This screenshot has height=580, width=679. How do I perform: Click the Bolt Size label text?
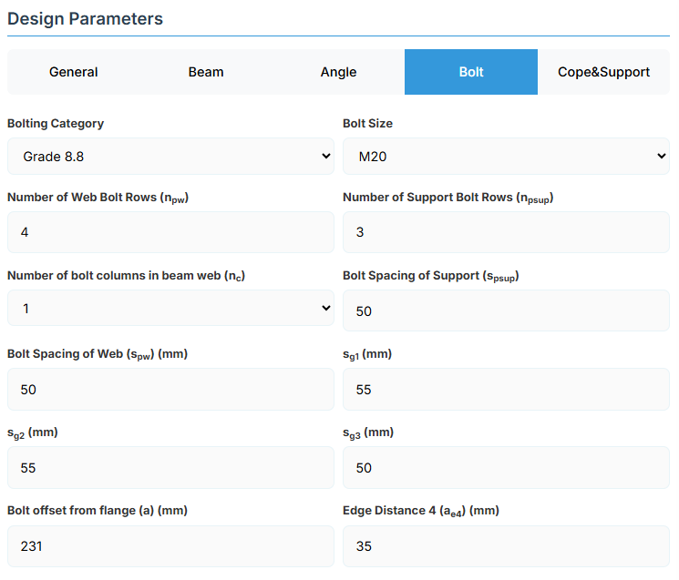click(367, 123)
